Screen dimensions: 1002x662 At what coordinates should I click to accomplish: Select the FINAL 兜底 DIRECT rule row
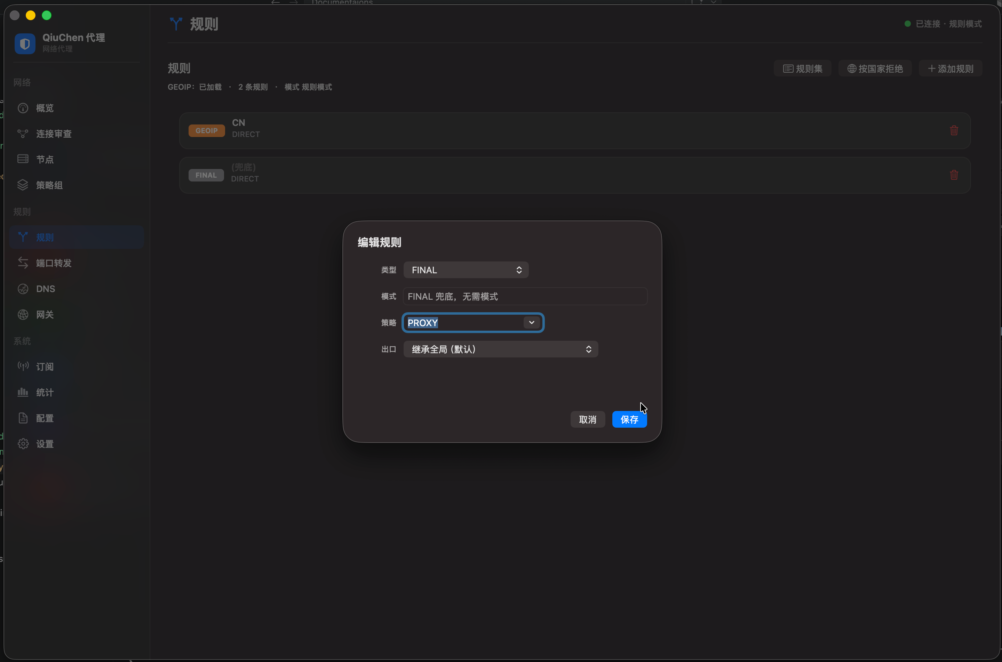pyautogui.click(x=574, y=175)
